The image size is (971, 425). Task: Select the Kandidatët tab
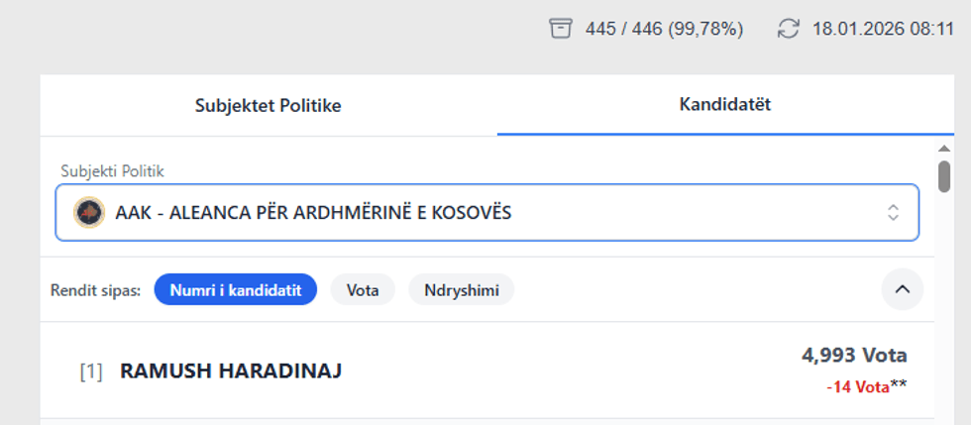coord(725,104)
